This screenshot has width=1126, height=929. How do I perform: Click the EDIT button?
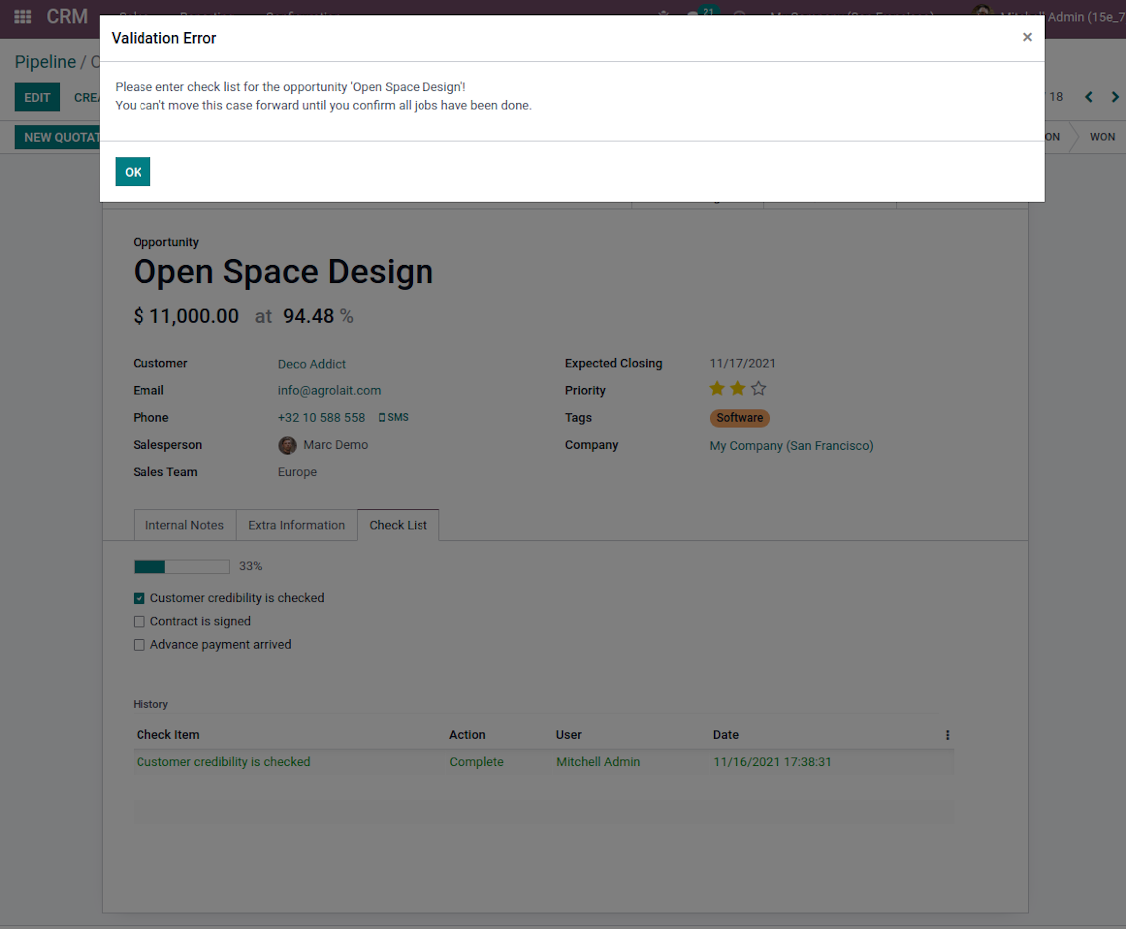pos(37,97)
